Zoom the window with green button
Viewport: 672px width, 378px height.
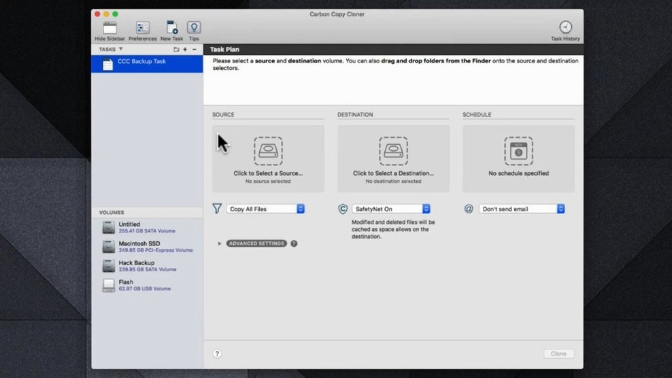(x=115, y=14)
